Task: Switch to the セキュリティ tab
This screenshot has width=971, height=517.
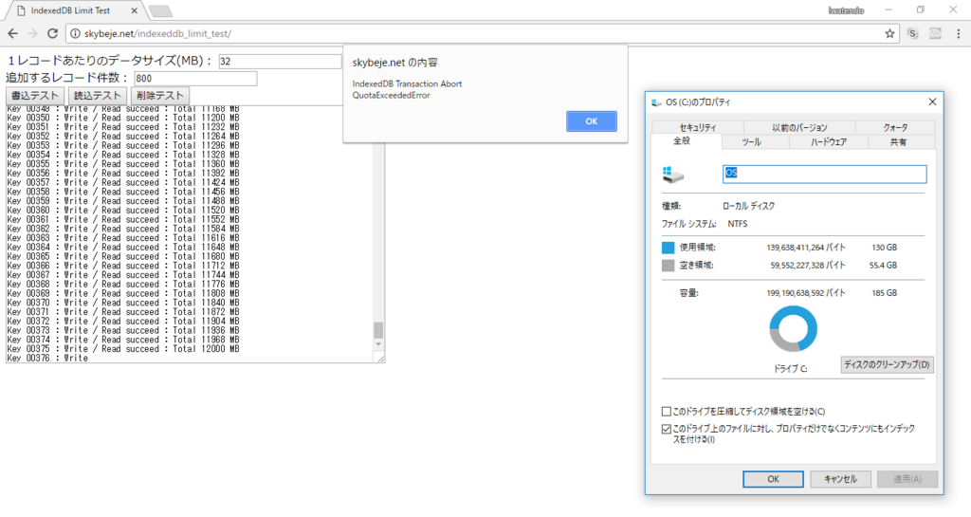Action: (697, 127)
